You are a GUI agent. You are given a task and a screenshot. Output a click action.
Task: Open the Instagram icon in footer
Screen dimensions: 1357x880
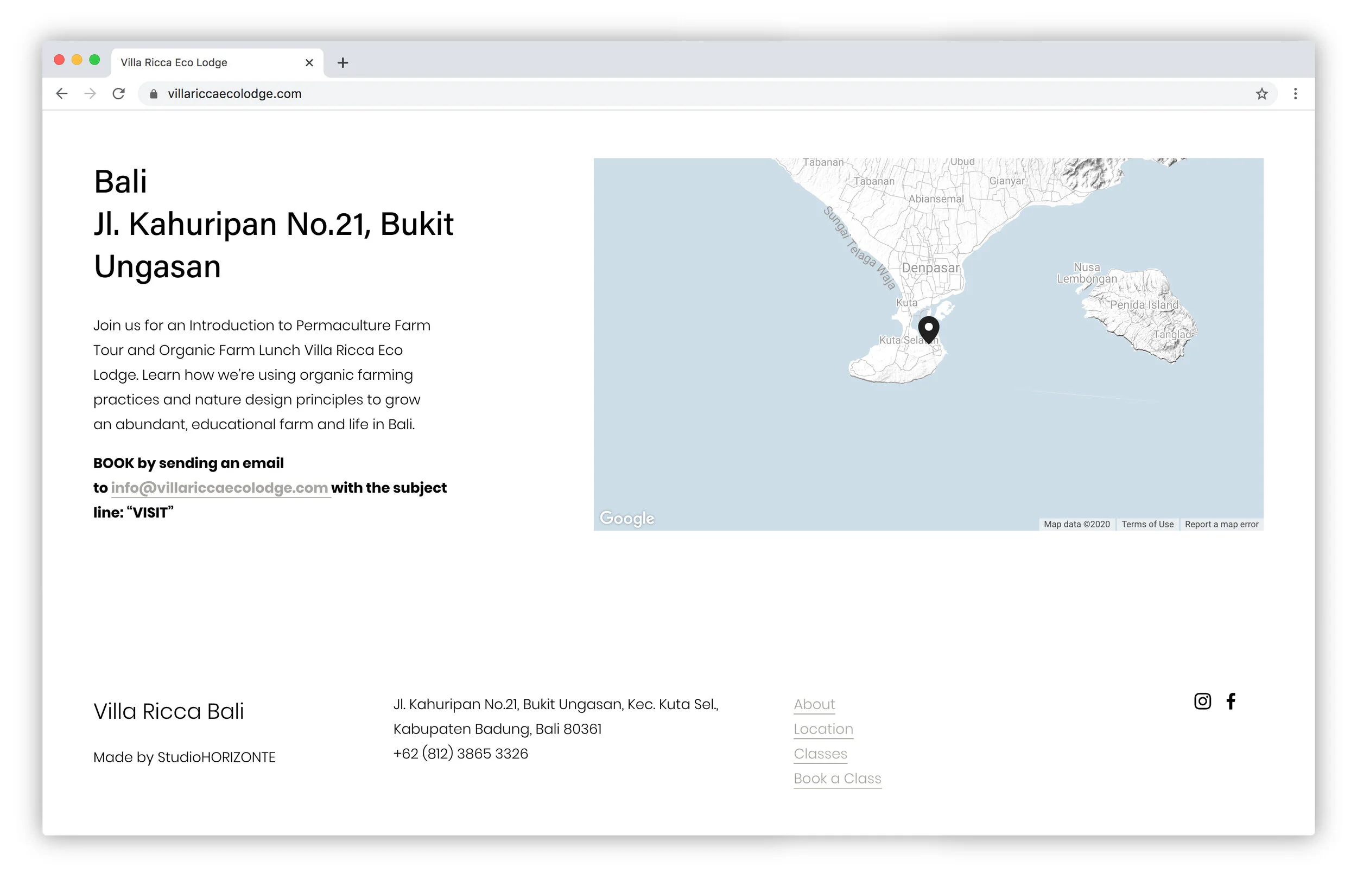click(1202, 701)
